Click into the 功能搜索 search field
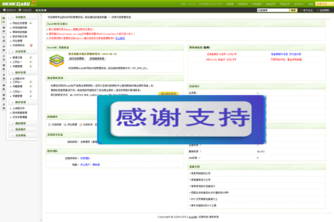The height and width of the screenshot is (222, 334). pyautogui.click(x=273, y=10)
